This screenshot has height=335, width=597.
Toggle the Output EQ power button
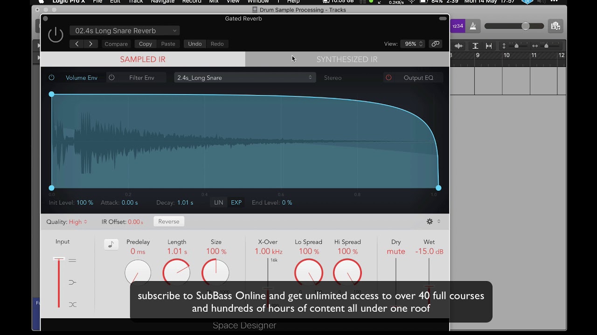pyautogui.click(x=389, y=78)
